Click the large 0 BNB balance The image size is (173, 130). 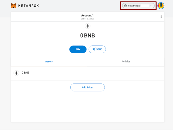coord(88,35)
